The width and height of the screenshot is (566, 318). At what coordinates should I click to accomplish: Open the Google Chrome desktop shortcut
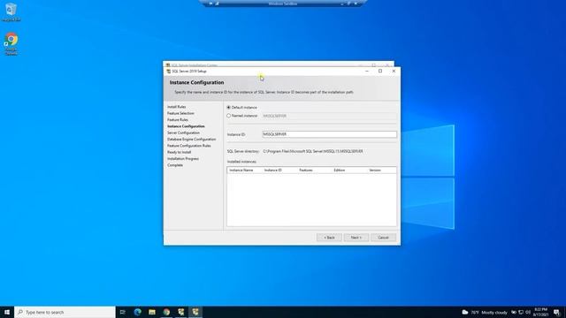coord(11,44)
